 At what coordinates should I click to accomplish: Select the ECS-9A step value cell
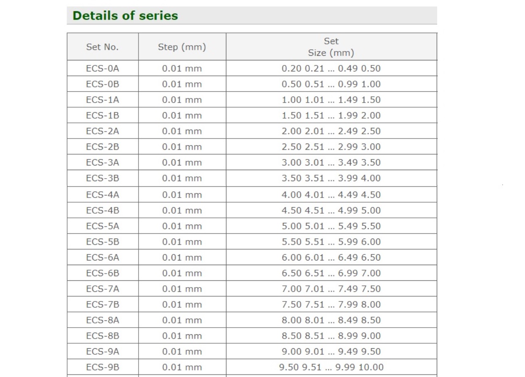182,351
